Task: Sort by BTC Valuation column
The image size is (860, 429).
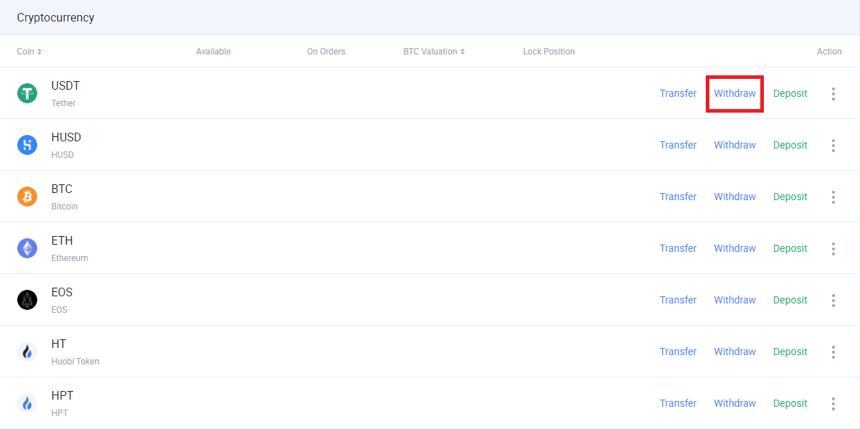Action: (434, 52)
